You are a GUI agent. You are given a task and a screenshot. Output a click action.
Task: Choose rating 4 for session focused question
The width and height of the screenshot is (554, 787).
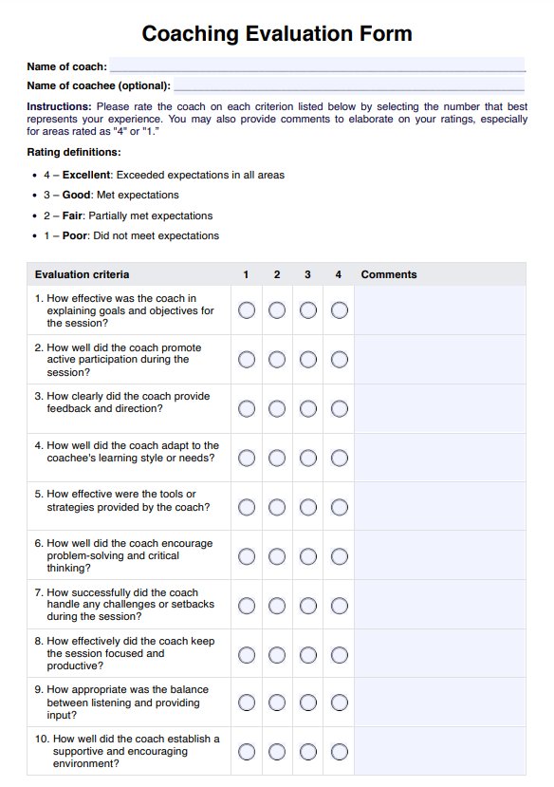(340, 655)
